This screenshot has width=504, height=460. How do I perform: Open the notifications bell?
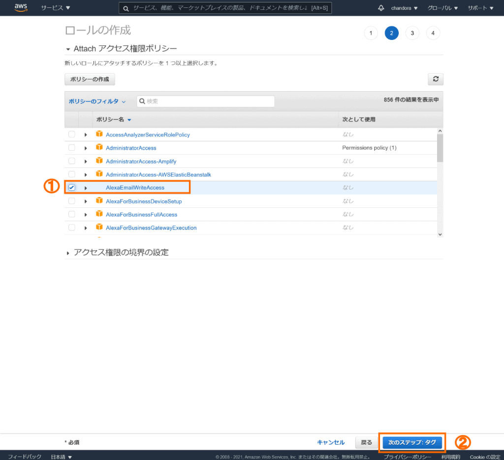(x=381, y=8)
